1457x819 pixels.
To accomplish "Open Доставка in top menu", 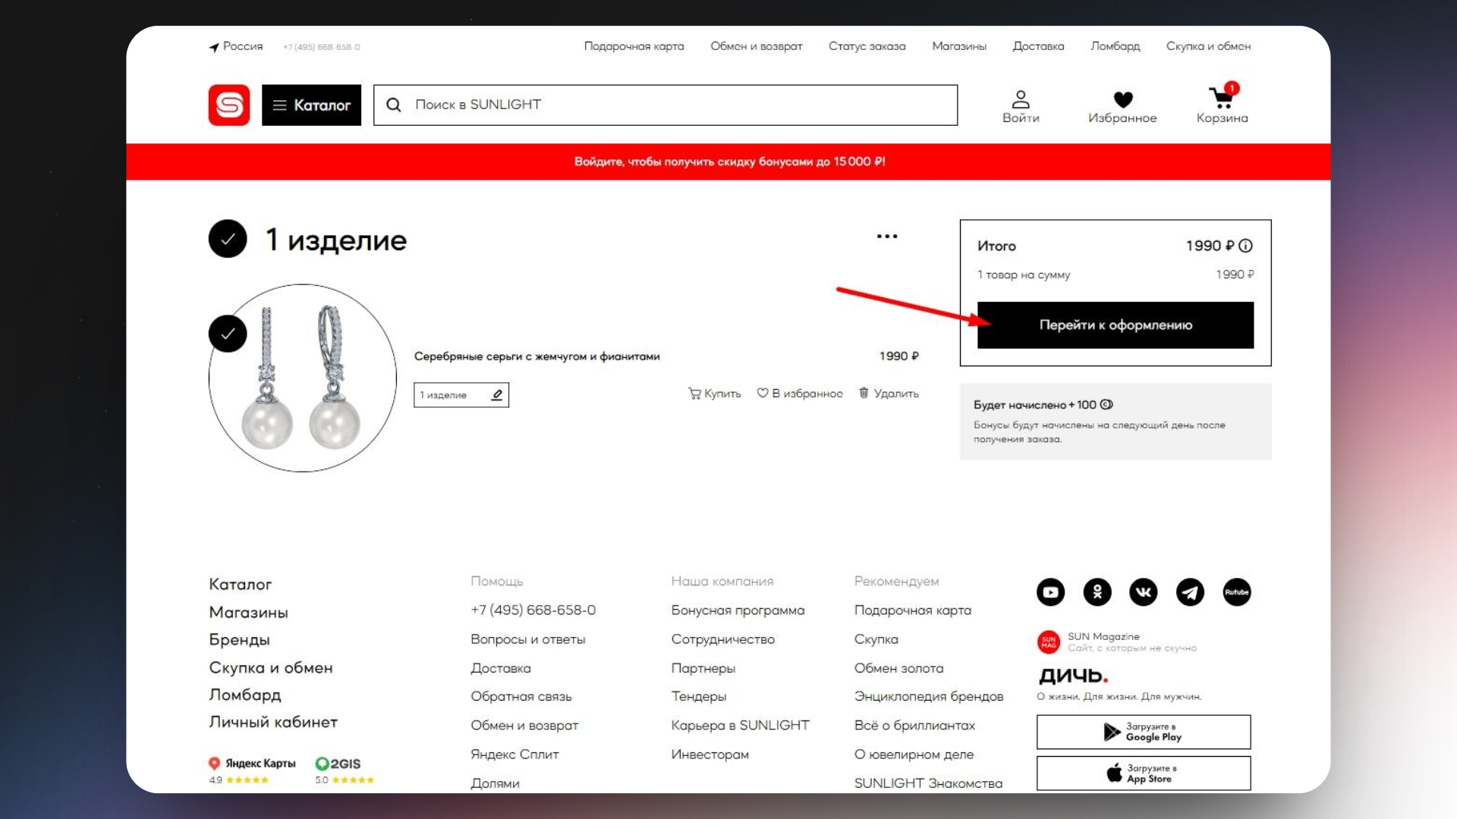I will tap(1038, 46).
